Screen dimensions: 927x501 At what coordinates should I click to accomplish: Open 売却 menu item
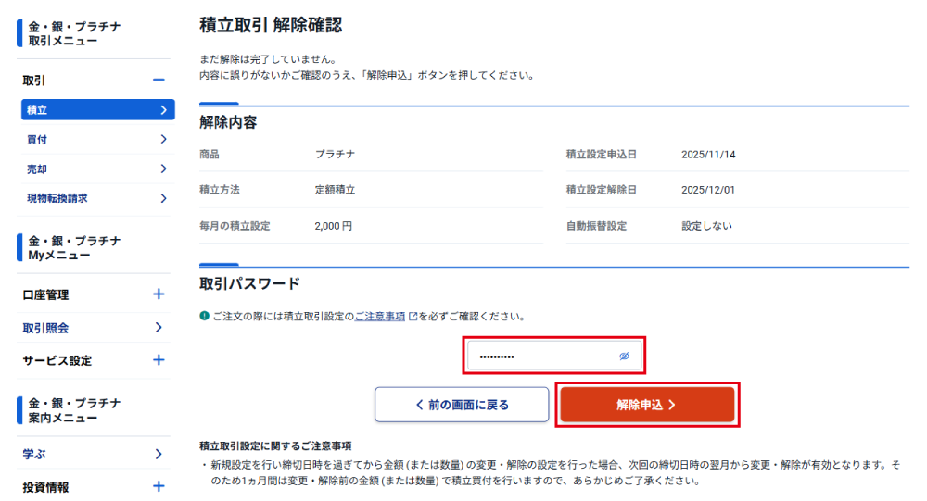point(93,169)
